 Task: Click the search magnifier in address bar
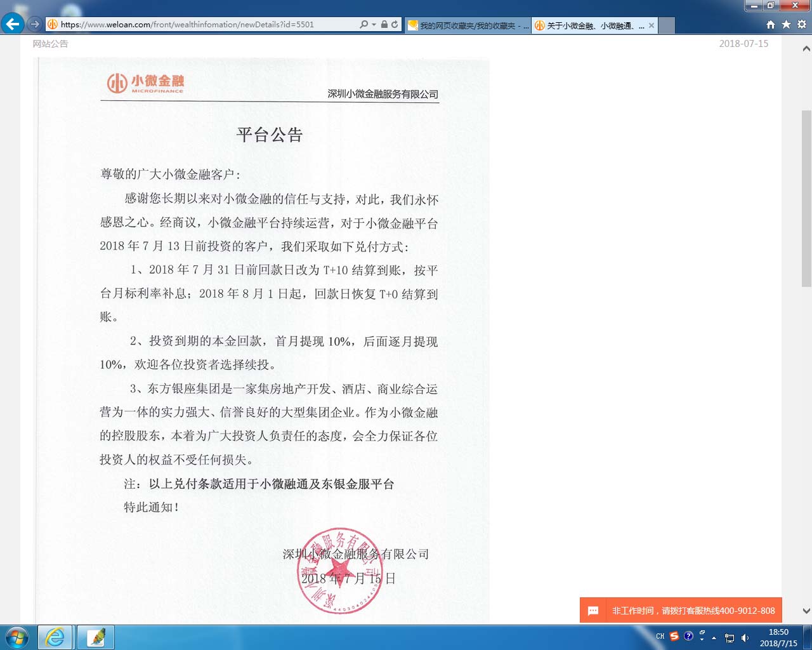(363, 24)
